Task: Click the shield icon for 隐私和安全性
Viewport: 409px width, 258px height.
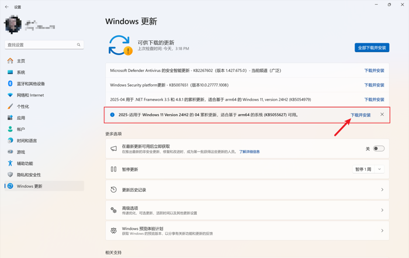Action: click(10, 175)
